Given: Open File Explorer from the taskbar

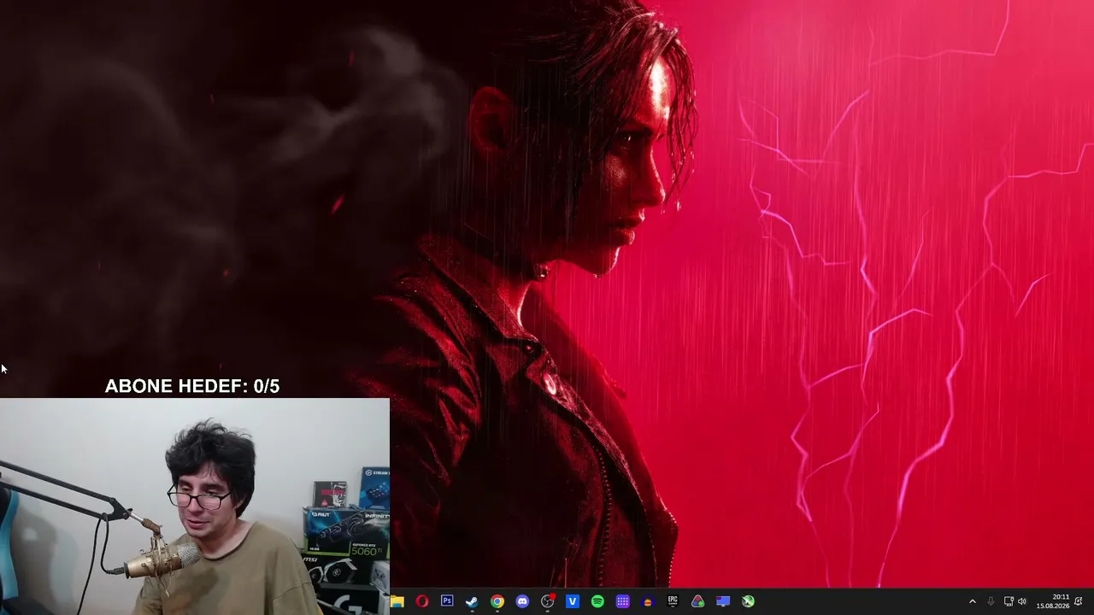Looking at the screenshot, I should pyautogui.click(x=397, y=601).
